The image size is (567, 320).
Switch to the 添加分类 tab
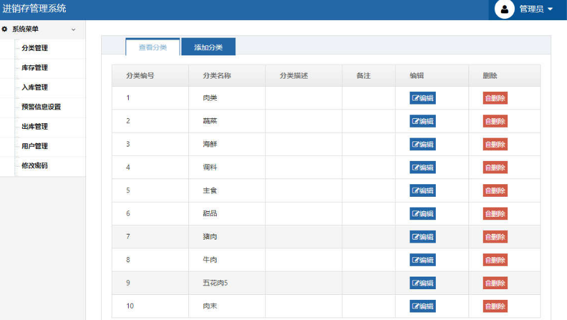(208, 47)
